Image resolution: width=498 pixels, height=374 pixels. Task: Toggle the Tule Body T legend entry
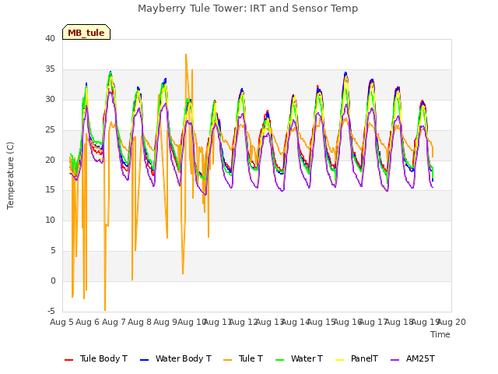[96, 358]
